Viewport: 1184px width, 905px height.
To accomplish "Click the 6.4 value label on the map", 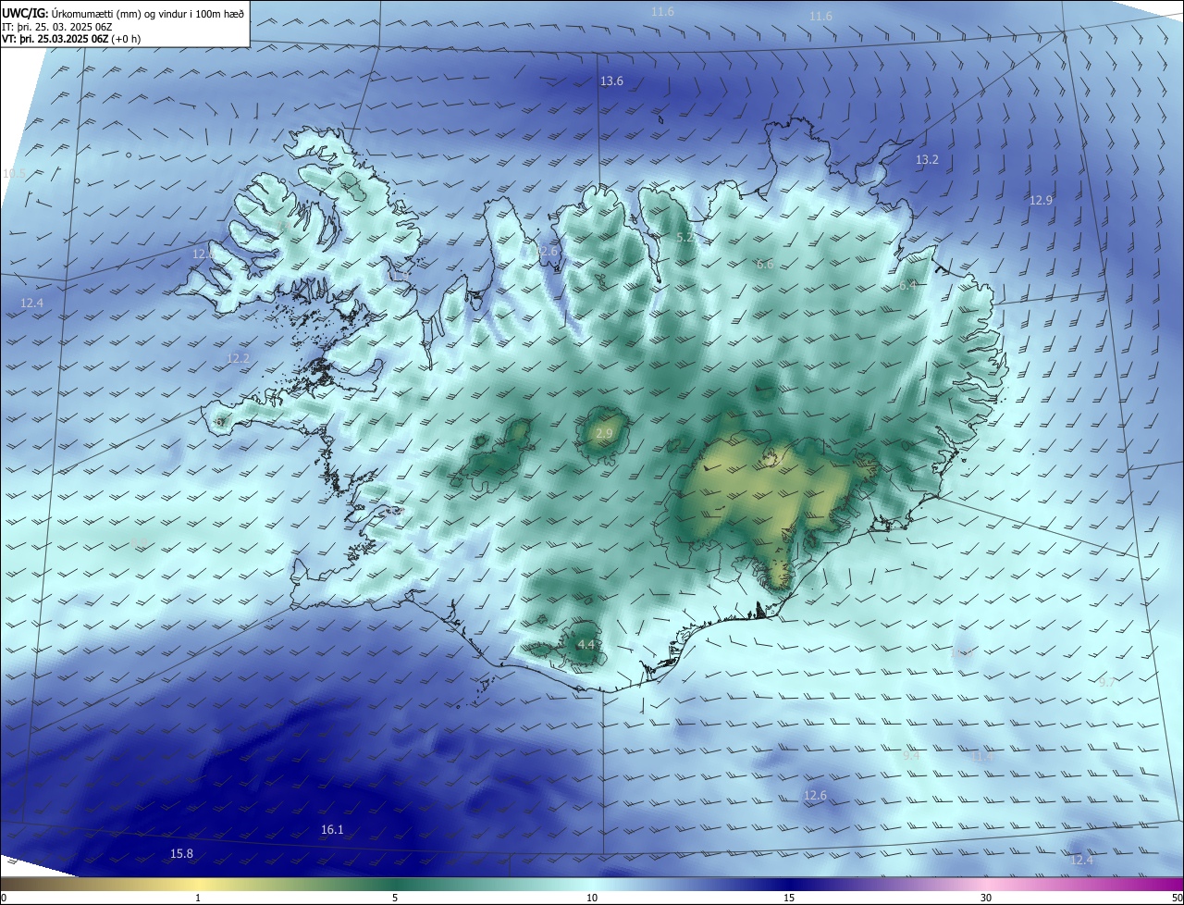I will click(x=907, y=286).
